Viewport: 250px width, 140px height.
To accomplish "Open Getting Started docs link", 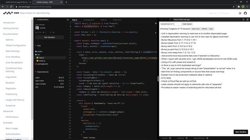I will click(11, 28).
